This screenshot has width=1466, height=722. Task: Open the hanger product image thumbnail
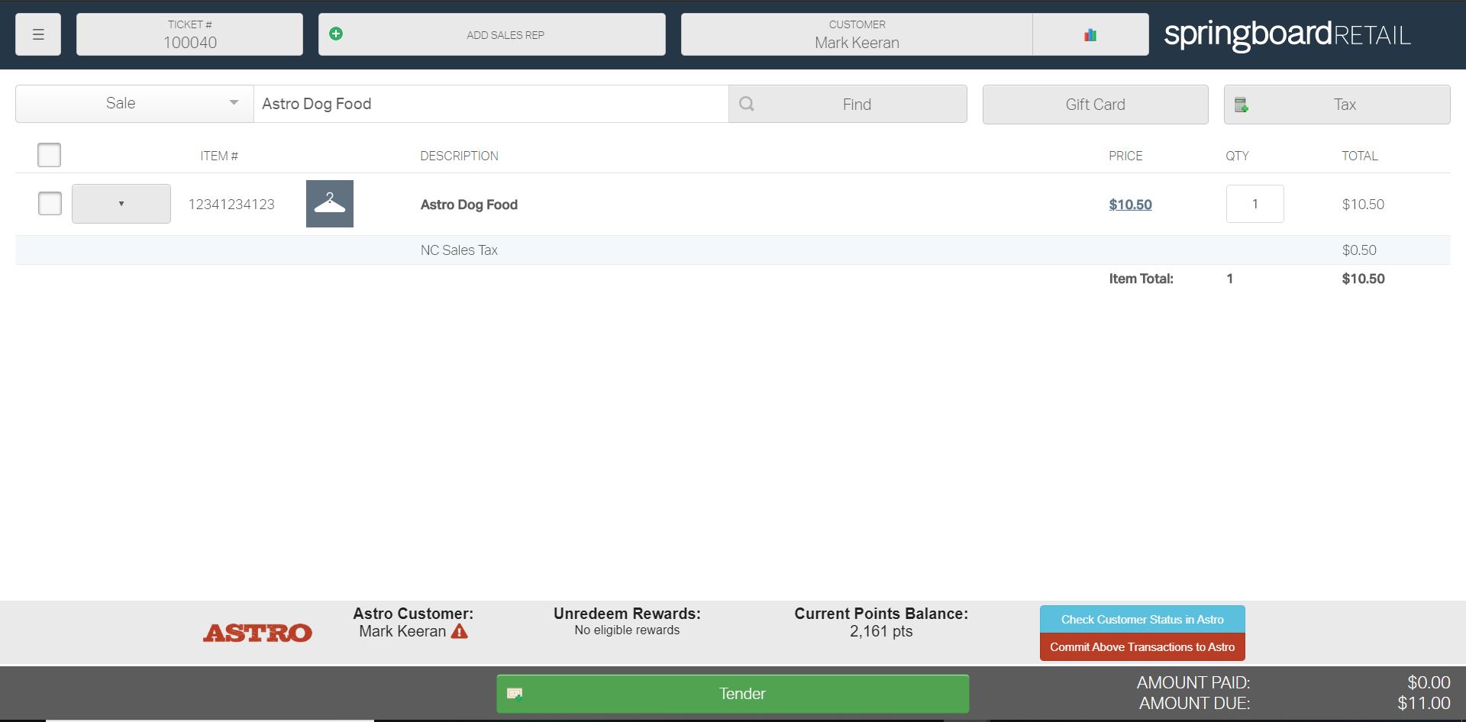pos(330,204)
